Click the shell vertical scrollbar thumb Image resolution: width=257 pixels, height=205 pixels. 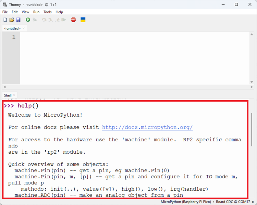point(252,129)
